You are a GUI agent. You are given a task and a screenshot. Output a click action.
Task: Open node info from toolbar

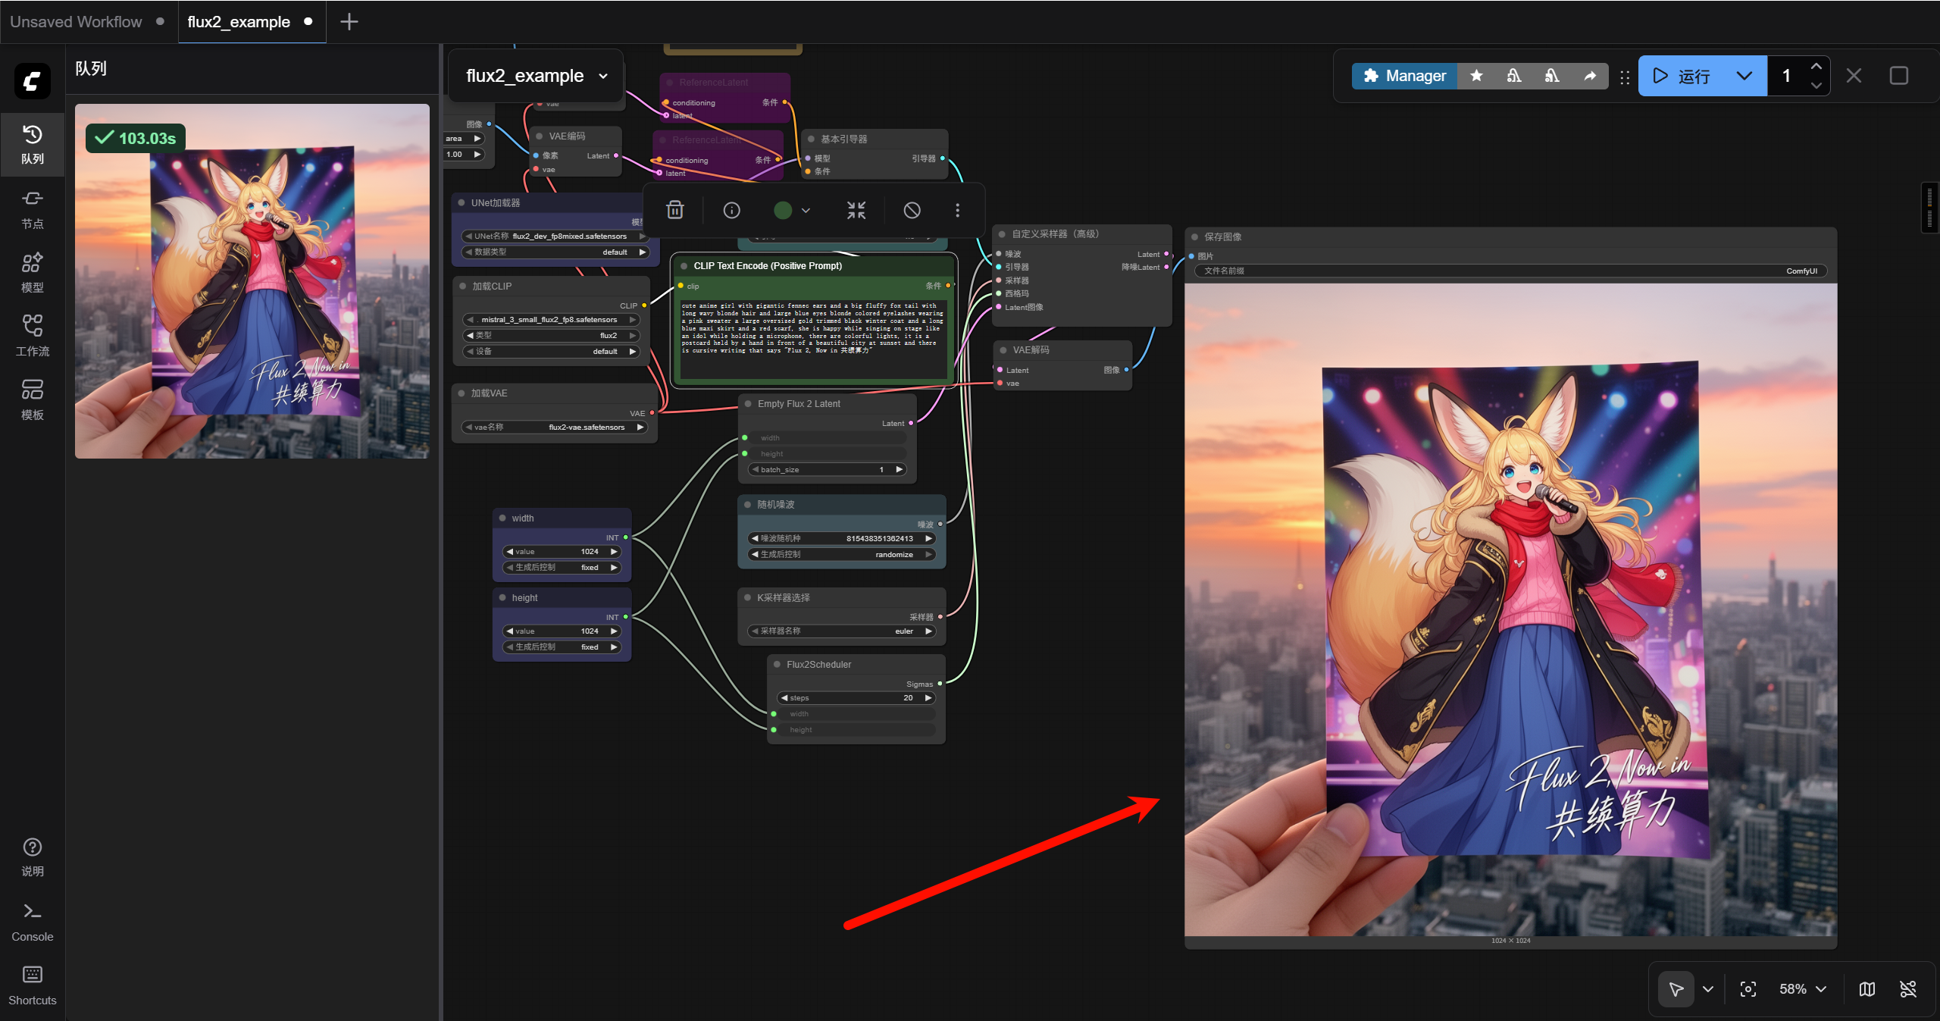(x=731, y=210)
